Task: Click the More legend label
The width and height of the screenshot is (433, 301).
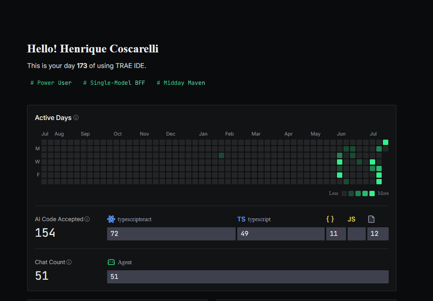Action: (383, 193)
